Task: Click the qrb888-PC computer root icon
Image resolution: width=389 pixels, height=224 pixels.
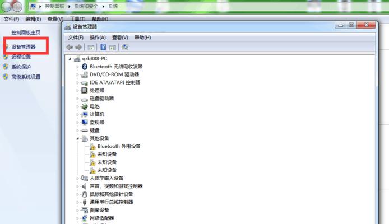Action: tap(77, 59)
